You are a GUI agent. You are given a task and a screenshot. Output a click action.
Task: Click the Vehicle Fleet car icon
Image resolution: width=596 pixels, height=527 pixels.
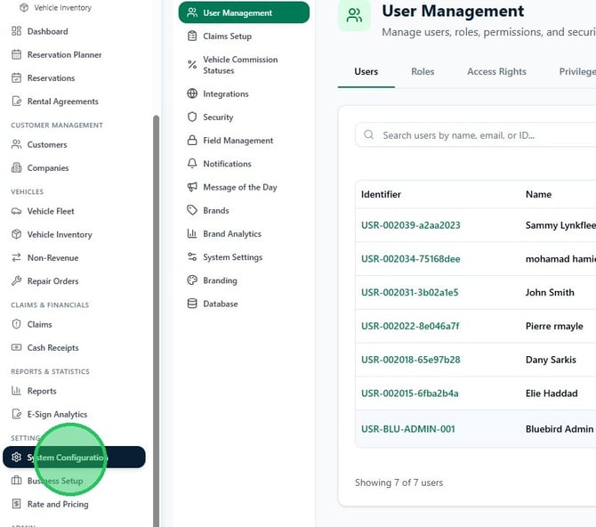[16, 211]
